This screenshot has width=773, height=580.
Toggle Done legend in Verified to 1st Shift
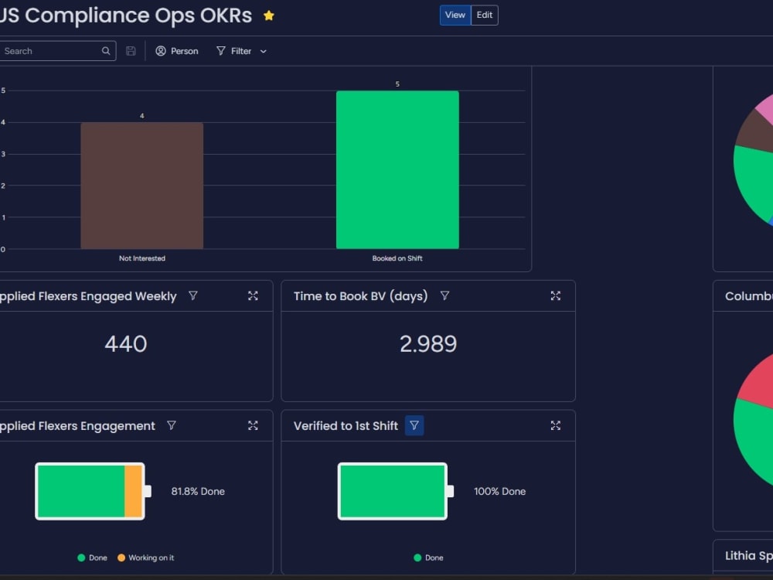[428, 558]
